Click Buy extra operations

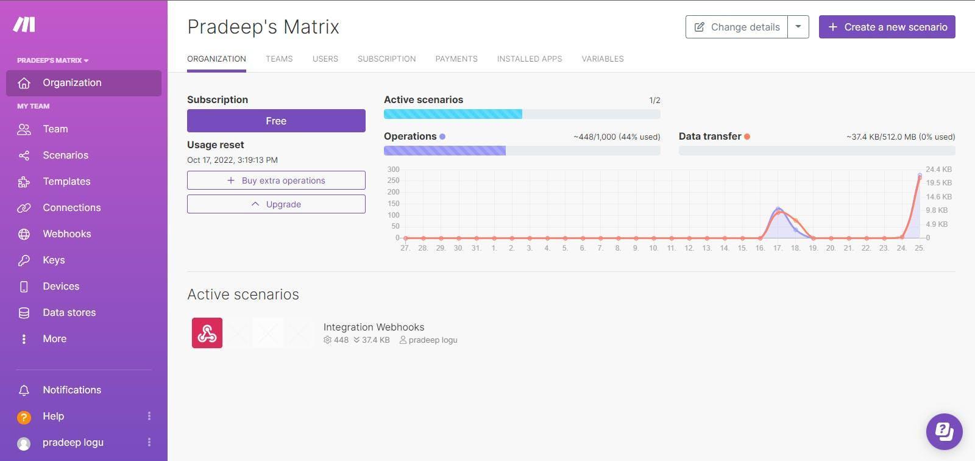(x=276, y=180)
